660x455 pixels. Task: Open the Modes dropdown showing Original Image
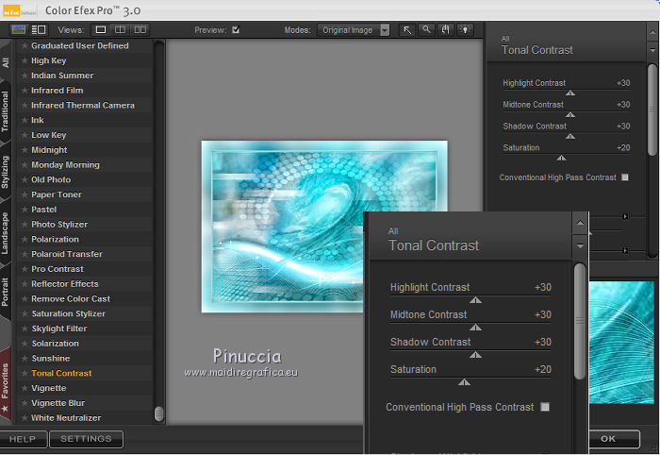[354, 30]
